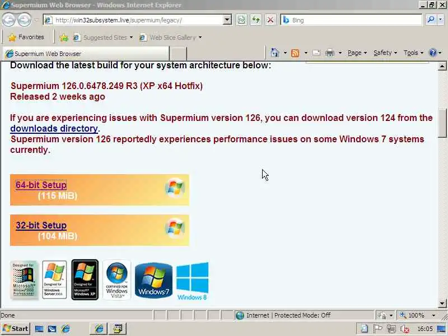Select the Internet Explorer taskbar button

[99, 329]
